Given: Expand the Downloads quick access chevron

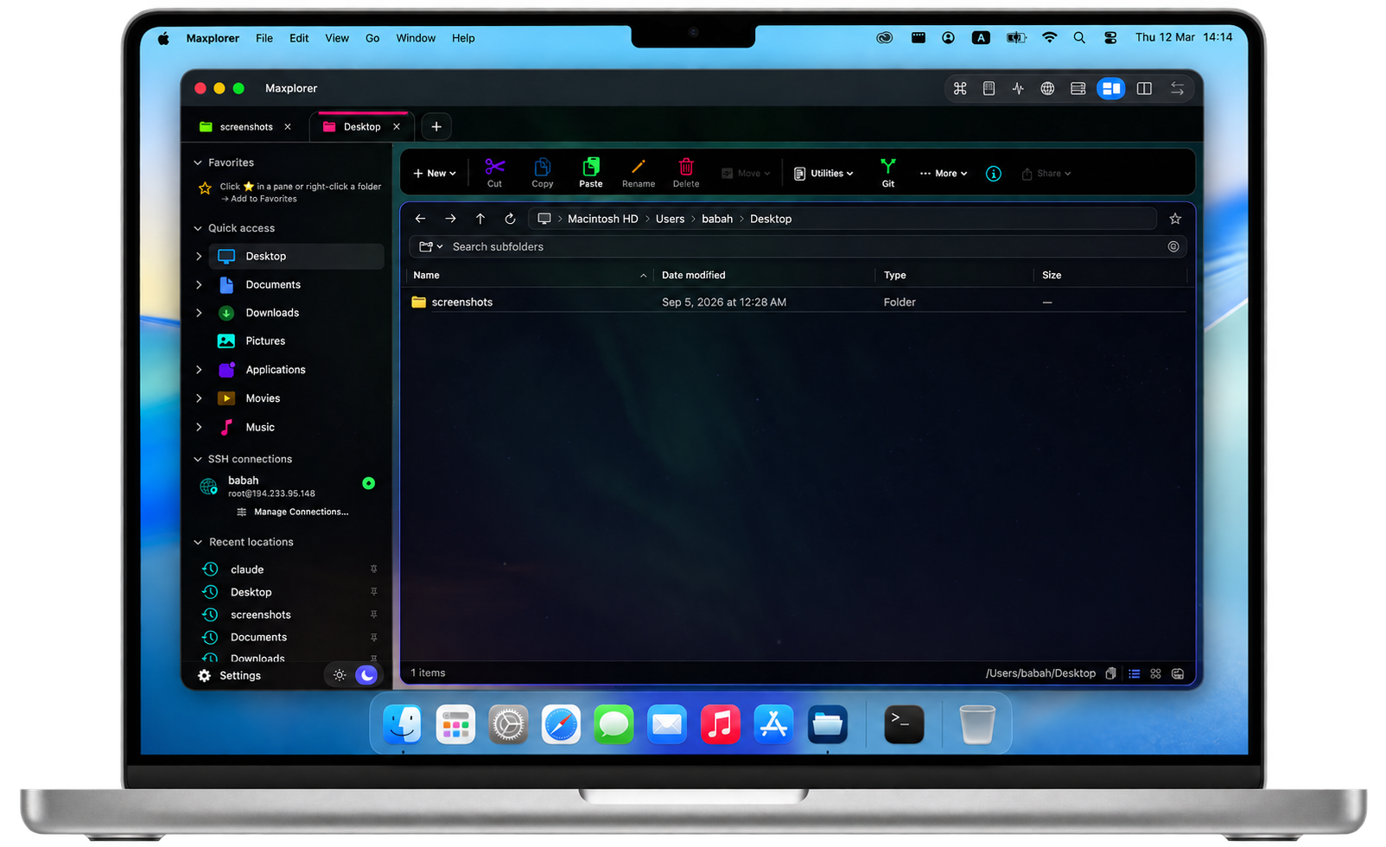Looking at the screenshot, I should click(199, 313).
